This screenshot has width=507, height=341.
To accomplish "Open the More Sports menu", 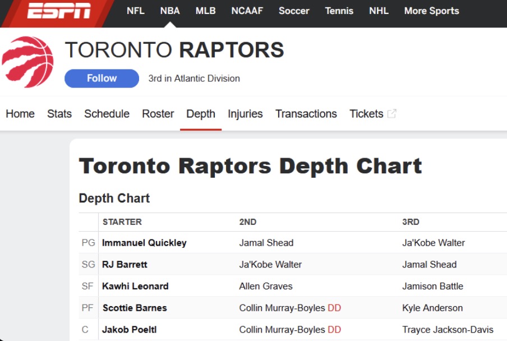I will point(431,11).
